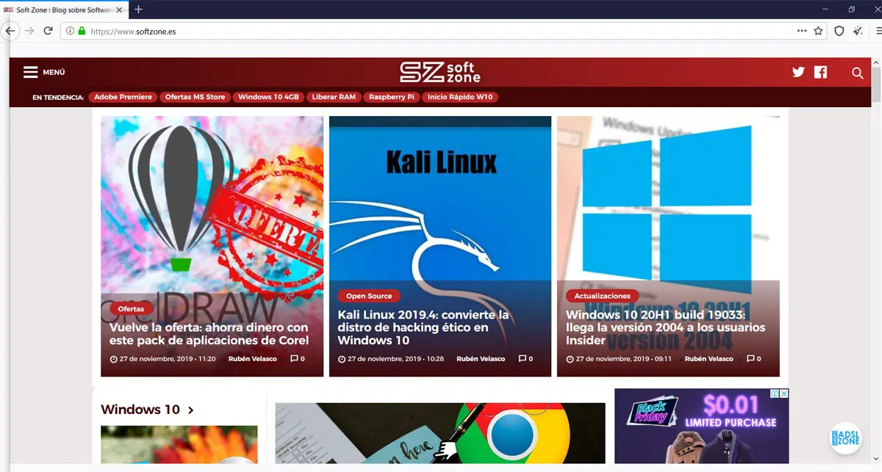The width and height of the screenshot is (882, 472).
Task: Click the CorelDRAW balloon article image
Action: click(x=212, y=206)
